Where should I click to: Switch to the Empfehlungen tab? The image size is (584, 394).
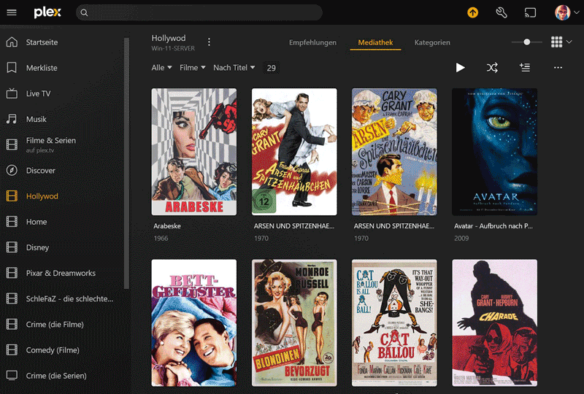coord(312,42)
